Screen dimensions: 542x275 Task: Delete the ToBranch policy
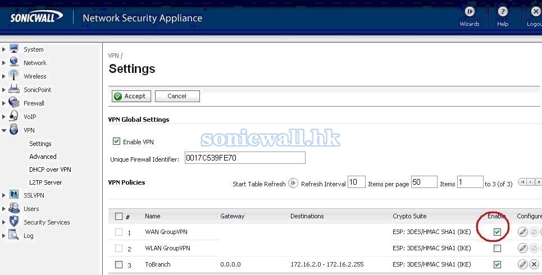534,264
